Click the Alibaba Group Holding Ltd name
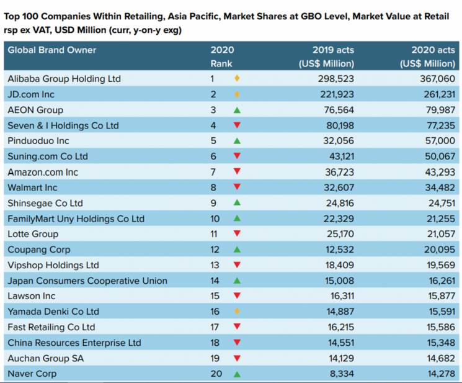The image size is (462, 383). 64,79
